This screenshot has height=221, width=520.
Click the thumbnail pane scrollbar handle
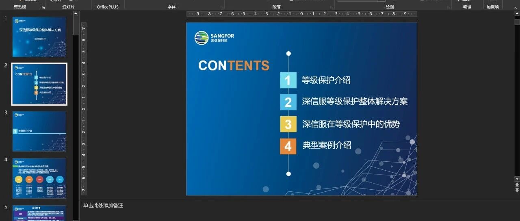click(76, 26)
